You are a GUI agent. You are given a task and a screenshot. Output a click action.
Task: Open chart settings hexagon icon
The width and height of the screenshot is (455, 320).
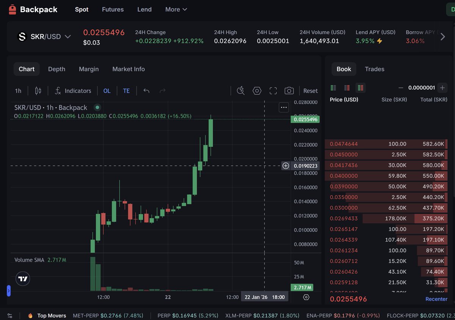tap(257, 91)
